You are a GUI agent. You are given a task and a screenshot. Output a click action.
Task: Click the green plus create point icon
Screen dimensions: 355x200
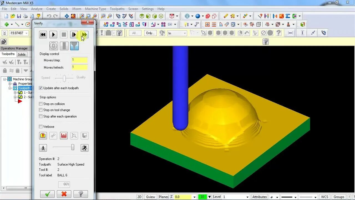(6, 24)
